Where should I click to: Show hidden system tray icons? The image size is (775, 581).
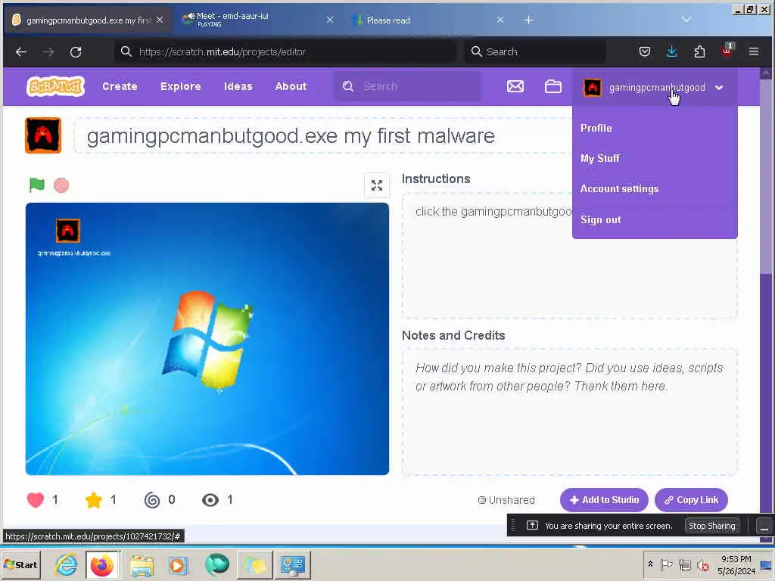(x=650, y=564)
